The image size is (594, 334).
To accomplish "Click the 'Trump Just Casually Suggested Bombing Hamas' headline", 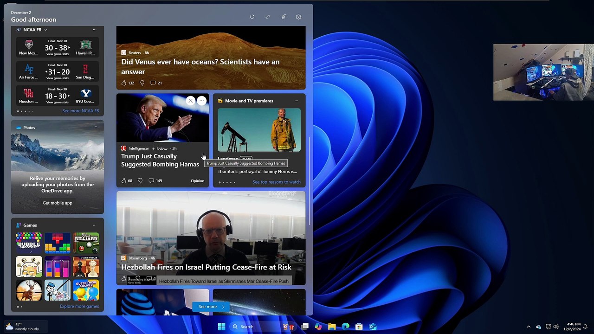I will (x=160, y=160).
